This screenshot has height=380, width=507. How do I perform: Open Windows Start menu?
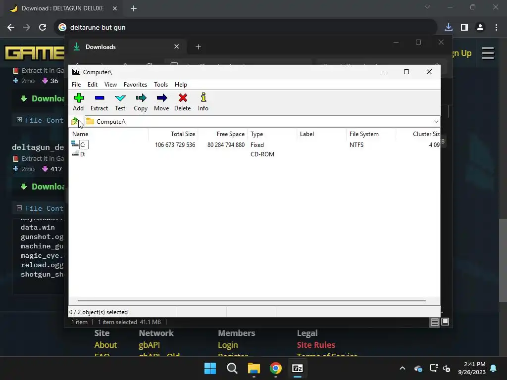pyautogui.click(x=210, y=368)
